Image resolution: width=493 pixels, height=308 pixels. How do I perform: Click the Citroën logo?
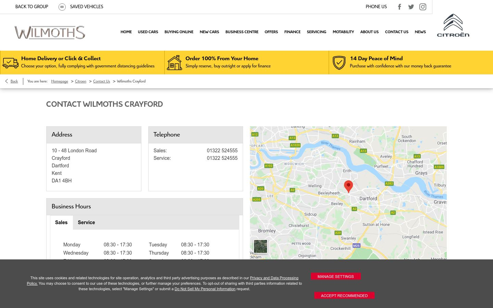(x=453, y=25)
